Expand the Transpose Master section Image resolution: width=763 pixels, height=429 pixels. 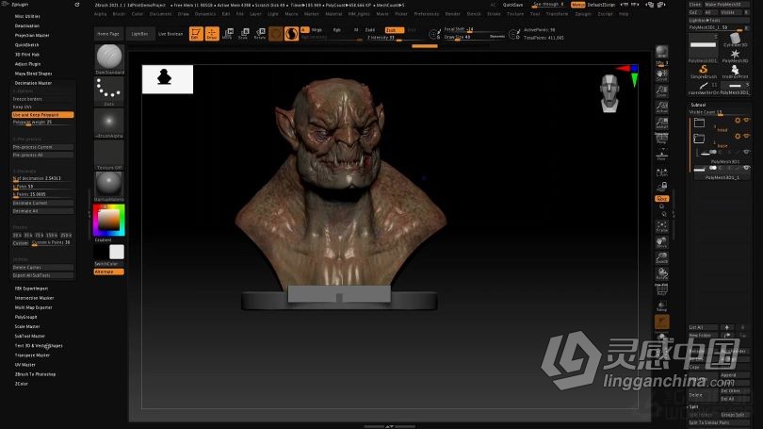32,355
